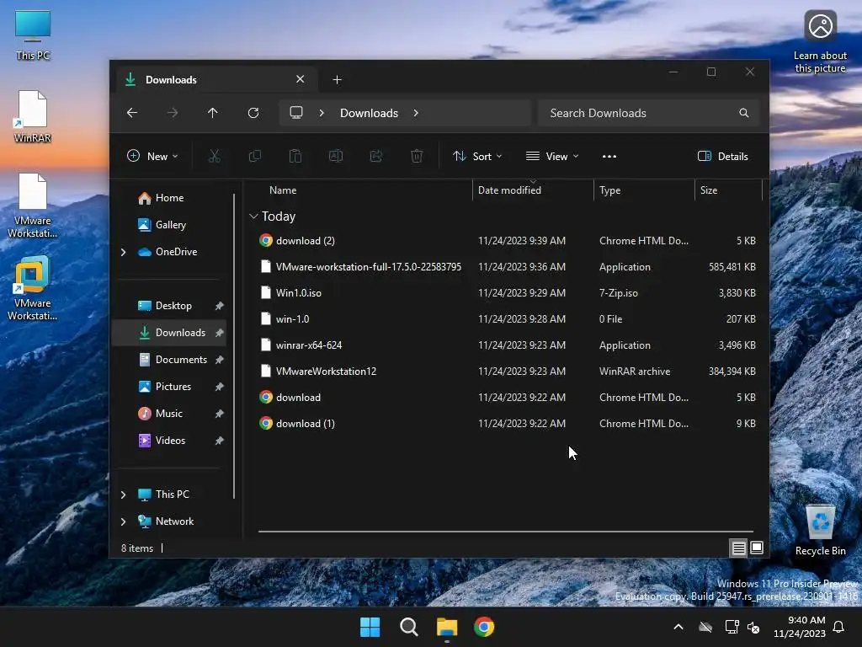Open clock and date in taskbar
The image size is (862, 647).
pyautogui.click(x=800, y=627)
